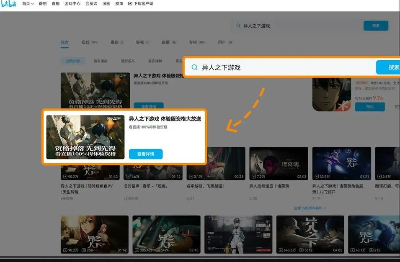Click the view-count icon on the 诸葛萌 video card
The image size is (400, 262).
point(254,177)
